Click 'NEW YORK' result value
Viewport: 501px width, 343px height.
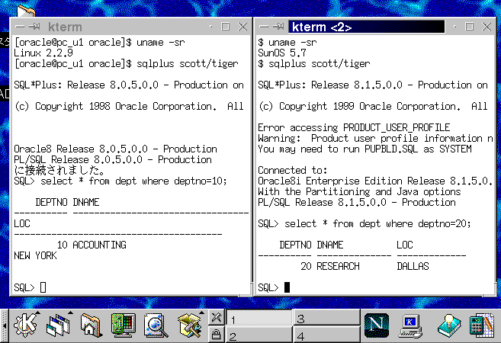[36, 256]
